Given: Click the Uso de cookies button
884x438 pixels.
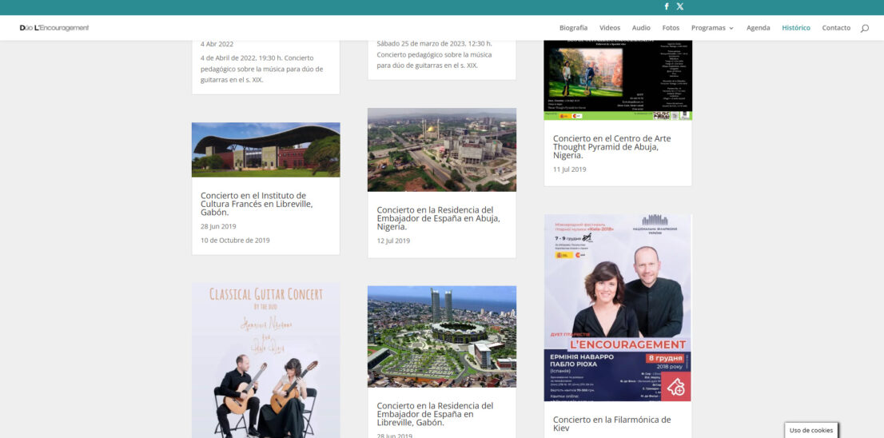Looking at the screenshot, I should pos(811,430).
